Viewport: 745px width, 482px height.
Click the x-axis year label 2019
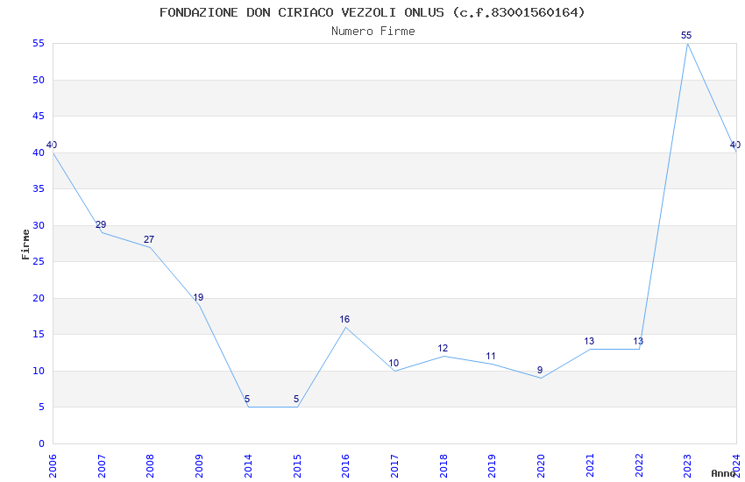point(493,465)
